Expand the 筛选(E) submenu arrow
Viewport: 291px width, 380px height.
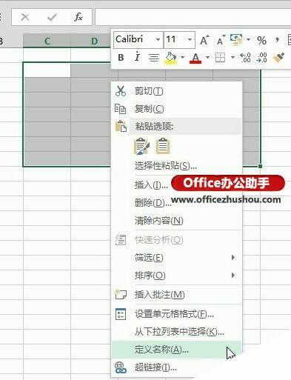[233, 258]
